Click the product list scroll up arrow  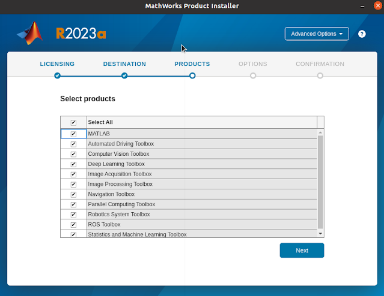coord(320,132)
